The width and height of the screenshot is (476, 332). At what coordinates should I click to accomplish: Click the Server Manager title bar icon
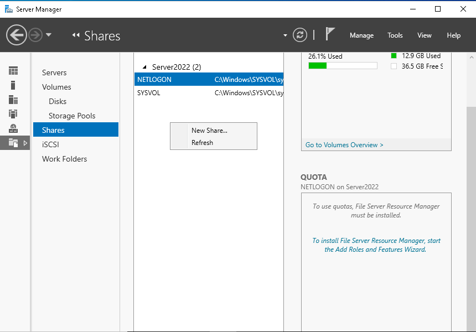point(9,9)
